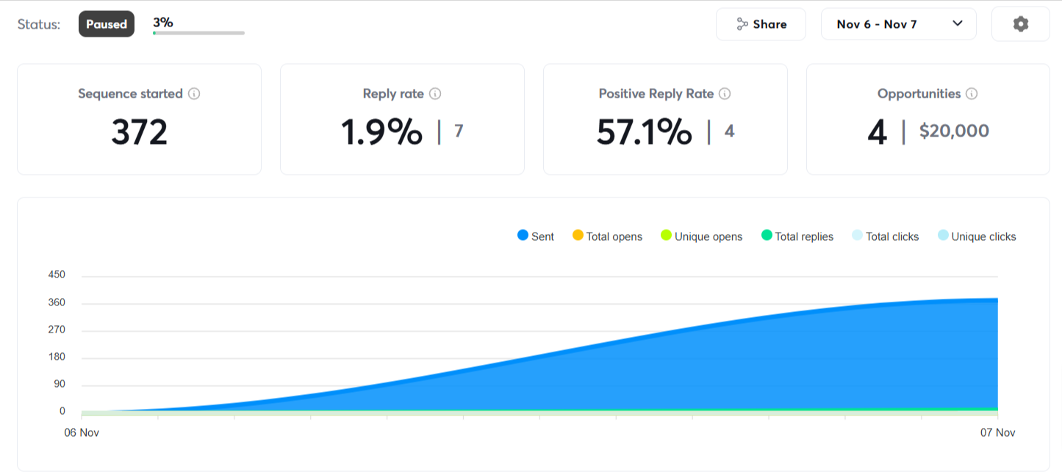This screenshot has height=472, width=1062.
Task: Click info icon beside Sequence started
Action: (194, 94)
